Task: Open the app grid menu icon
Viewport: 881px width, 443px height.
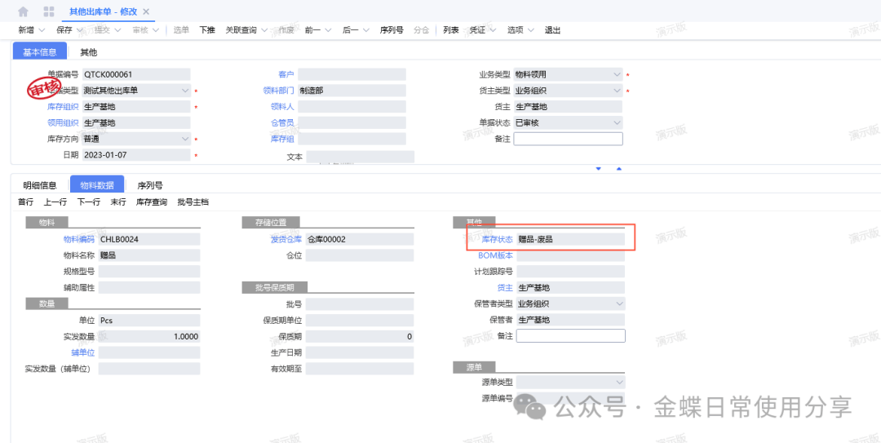Action: 49,11
